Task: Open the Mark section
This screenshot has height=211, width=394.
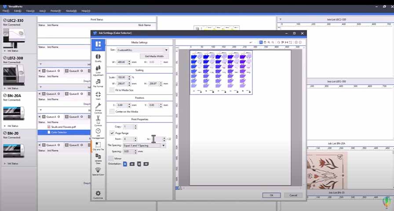Action: tap(98, 96)
